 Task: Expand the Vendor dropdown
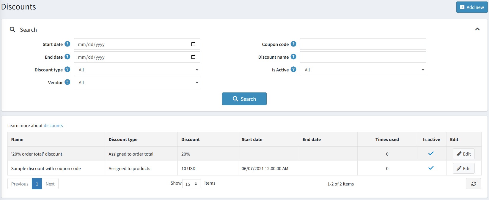pos(137,82)
